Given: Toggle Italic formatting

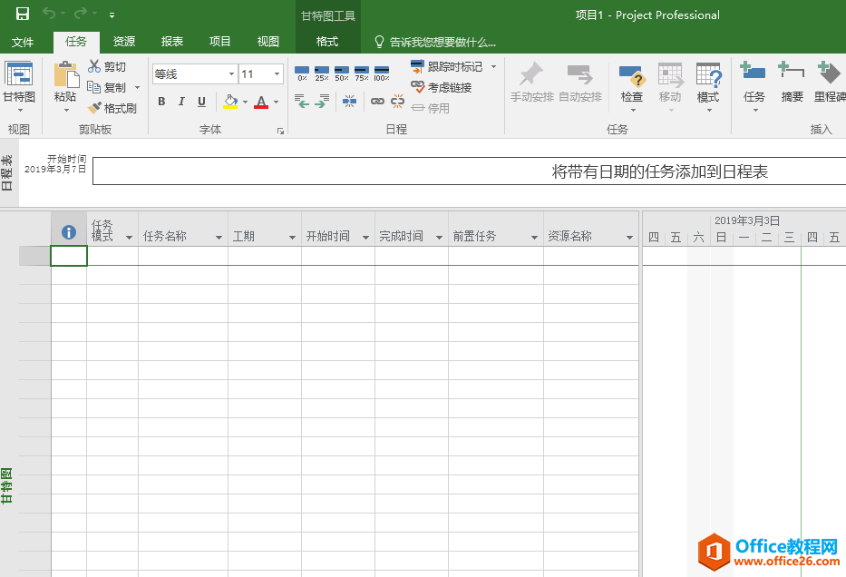Looking at the screenshot, I should click(181, 102).
